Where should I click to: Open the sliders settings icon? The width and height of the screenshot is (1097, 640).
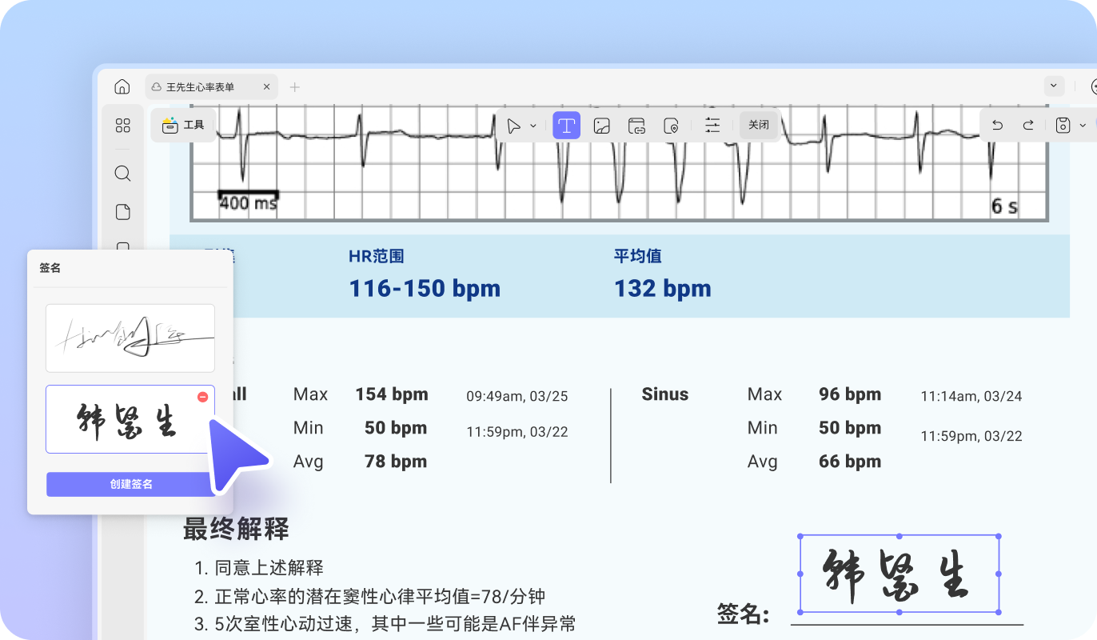coord(712,126)
